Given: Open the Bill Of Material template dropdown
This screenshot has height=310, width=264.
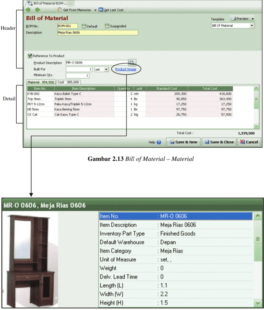Looking at the screenshot, I should click(x=252, y=25).
